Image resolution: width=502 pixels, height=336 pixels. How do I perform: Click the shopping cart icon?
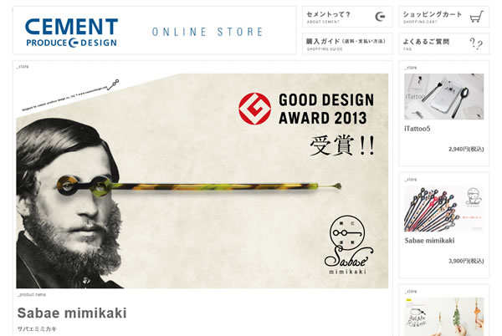(476, 17)
